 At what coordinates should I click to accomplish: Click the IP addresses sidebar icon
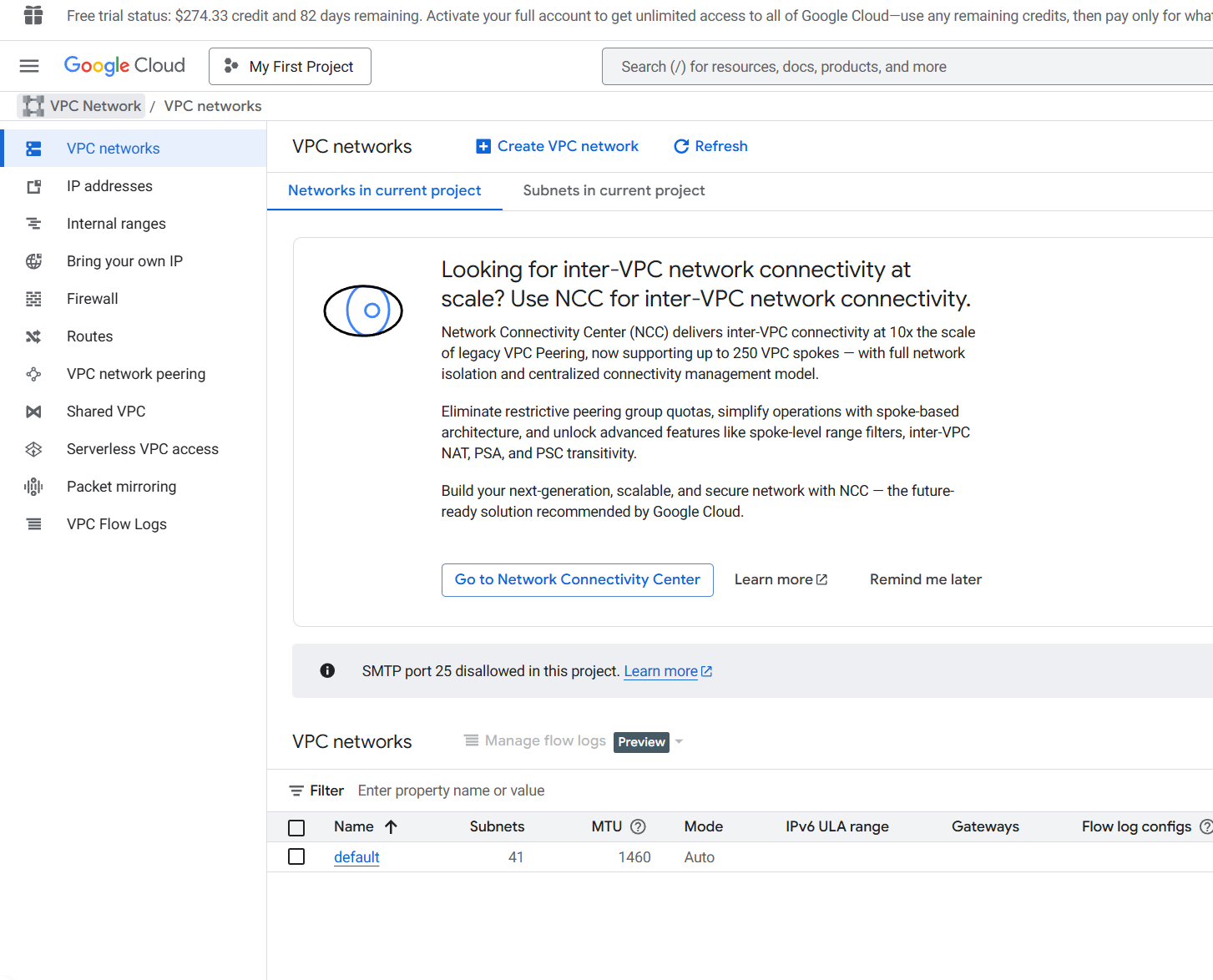click(33, 186)
